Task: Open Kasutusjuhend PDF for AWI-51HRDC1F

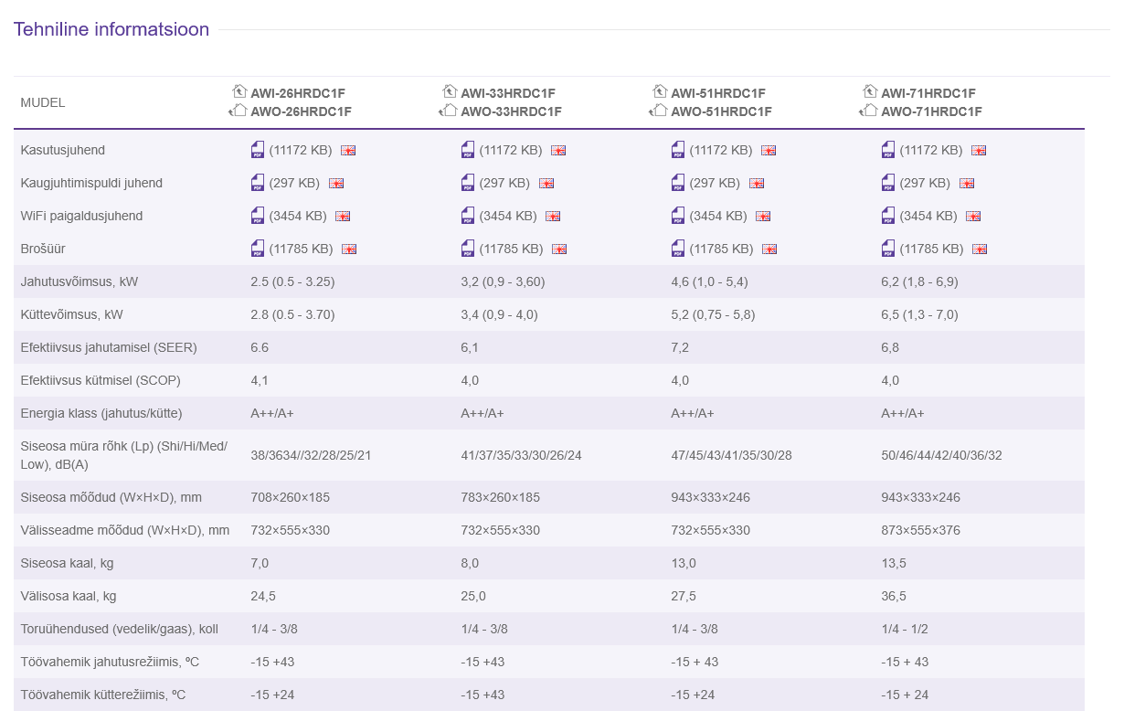Action: point(678,150)
